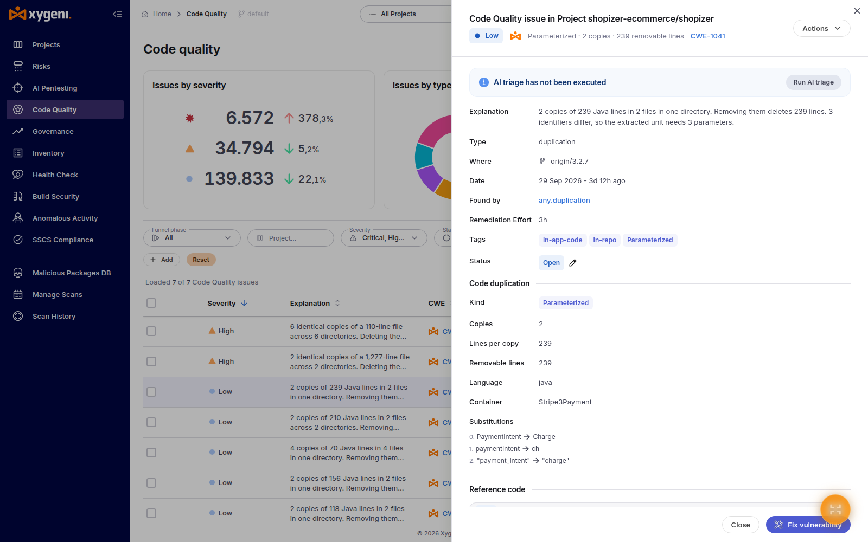The width and height of the screenshot is (868, 542).
Task: Open the Actions dropdown
Action: [x=821, y=28]
